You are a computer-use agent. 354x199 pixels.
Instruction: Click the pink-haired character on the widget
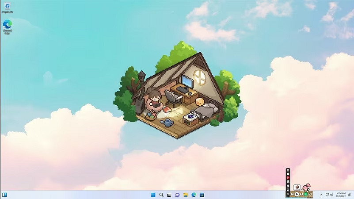tap(306, 187)
